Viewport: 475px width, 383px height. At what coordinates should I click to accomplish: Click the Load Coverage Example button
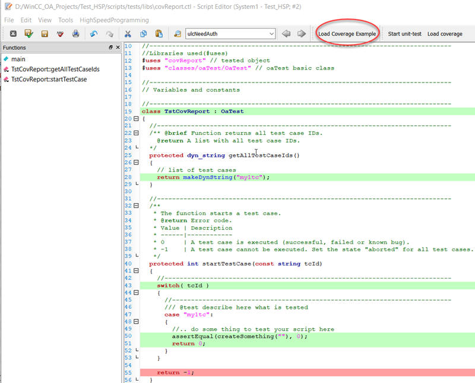(347, 34)
